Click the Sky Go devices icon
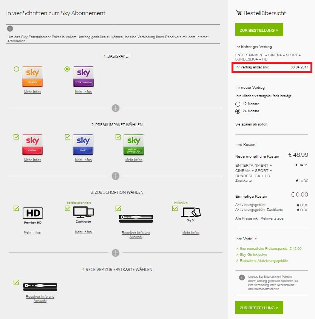 (x=191, y=212)
